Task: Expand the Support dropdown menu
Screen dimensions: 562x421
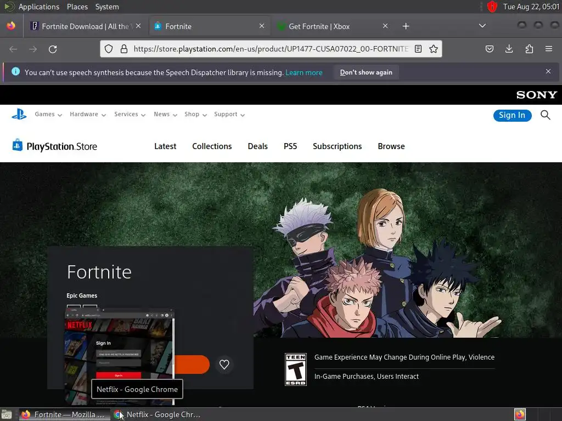Action: click(229, 114)
